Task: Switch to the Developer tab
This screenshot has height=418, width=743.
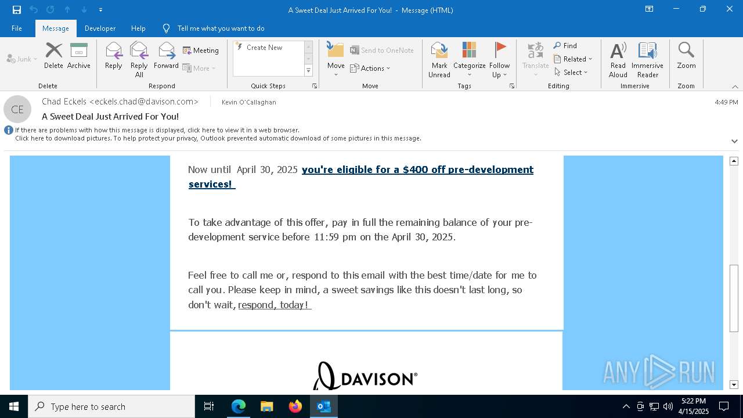Action: point(100,28)
